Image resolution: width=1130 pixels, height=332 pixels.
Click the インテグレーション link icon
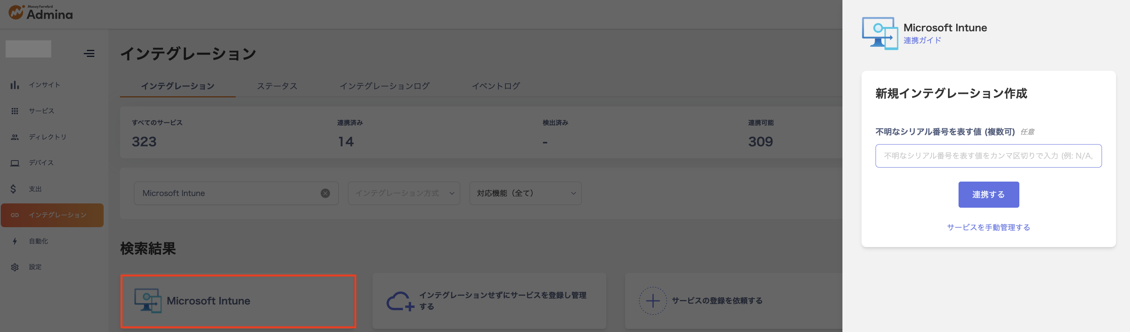(15, 215)
